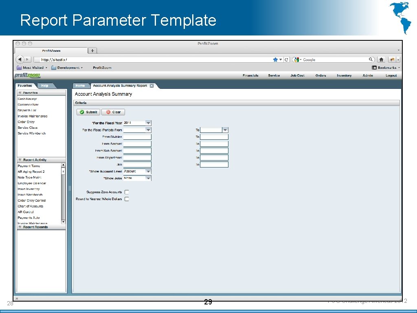Open AR Aging Report 2 recent item
This screenshot has height=313, width=417.
(x=31, y=172)
